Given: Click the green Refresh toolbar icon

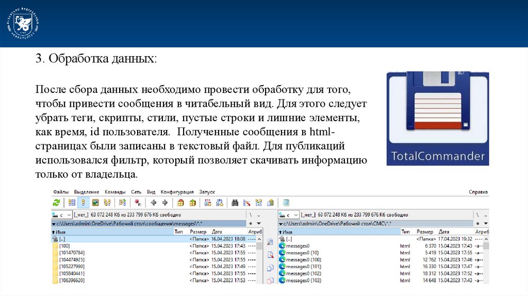Looking at the screenshot, I should click(x=56, y=203).
